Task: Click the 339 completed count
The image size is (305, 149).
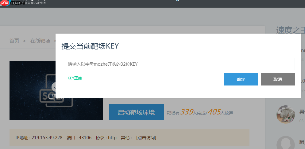Action: click(x=187, y=112)
